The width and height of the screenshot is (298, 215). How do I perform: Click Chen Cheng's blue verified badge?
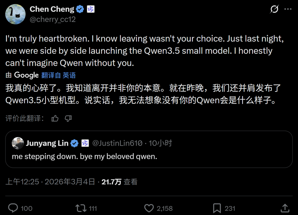point(79,9)
